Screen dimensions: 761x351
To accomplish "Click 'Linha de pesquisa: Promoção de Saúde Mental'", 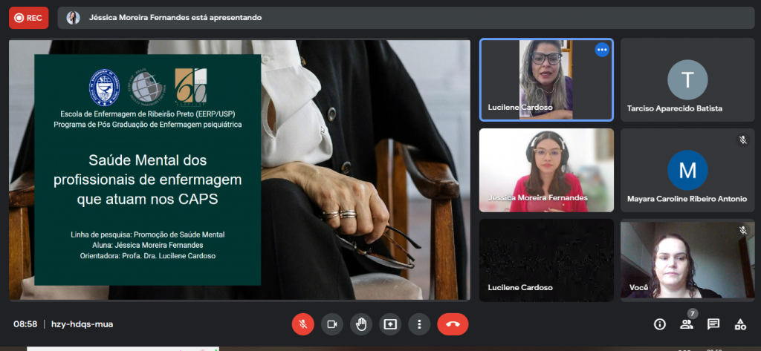I will point(148,234).
